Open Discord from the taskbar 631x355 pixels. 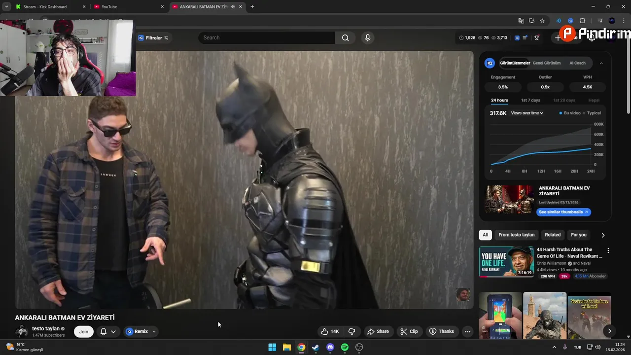pos(330,347)
